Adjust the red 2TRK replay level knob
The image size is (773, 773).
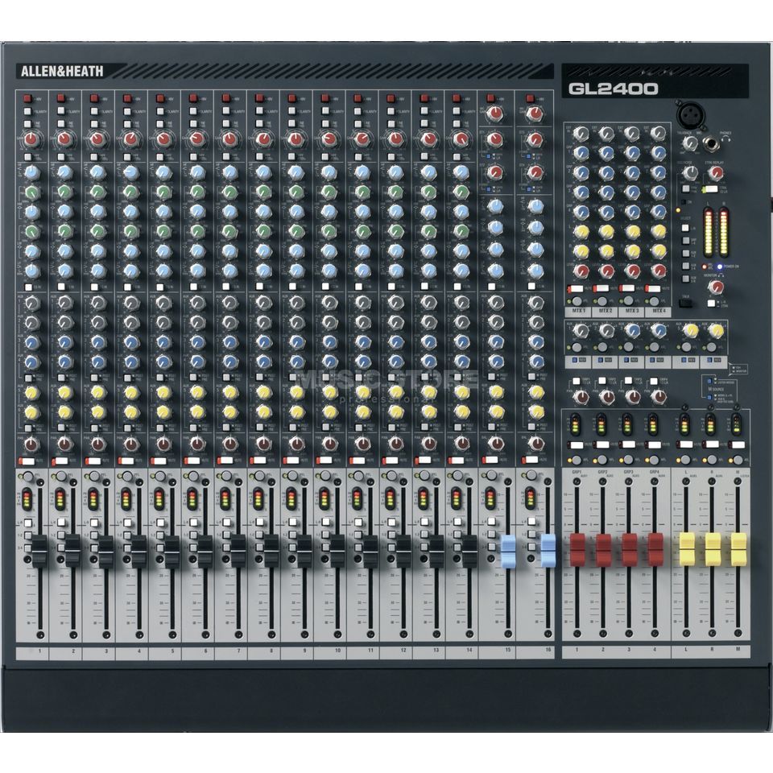(x=715, y=173)
